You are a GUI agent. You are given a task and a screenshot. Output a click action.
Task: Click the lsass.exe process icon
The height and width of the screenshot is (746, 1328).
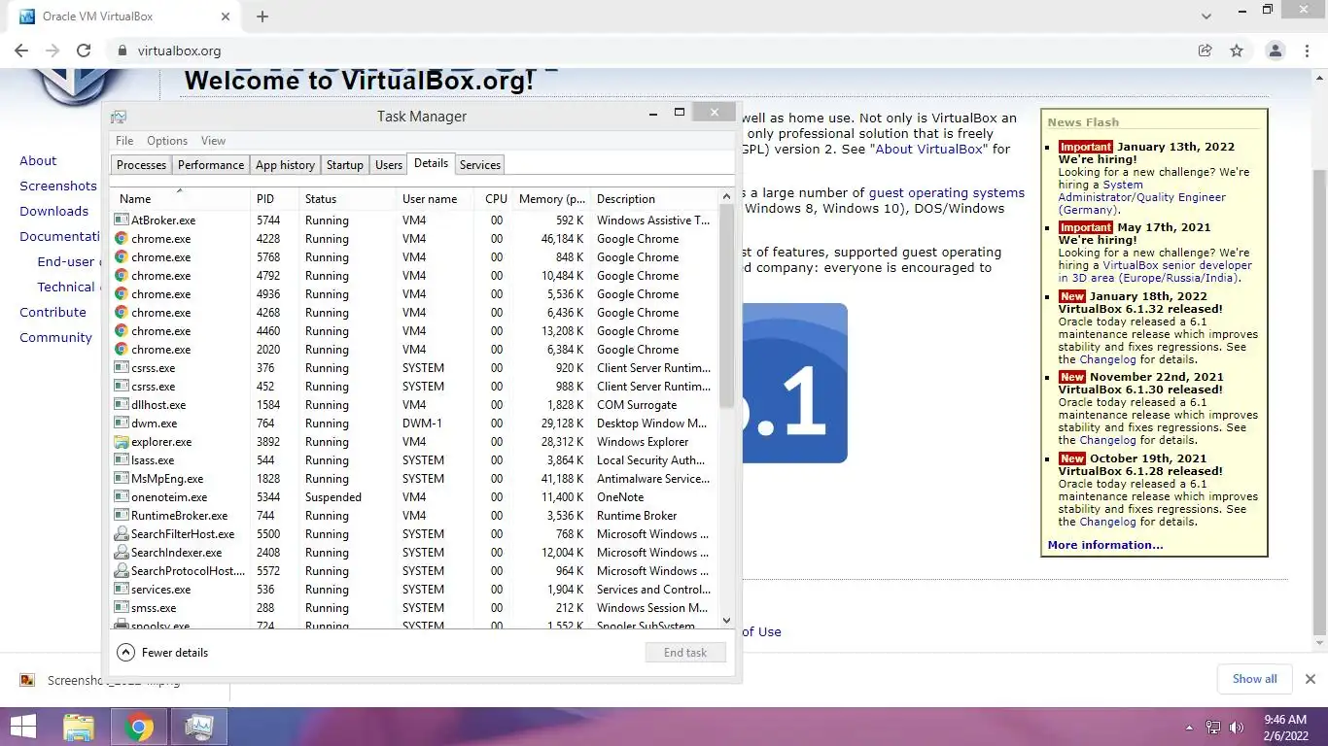[x=122, y=460]
